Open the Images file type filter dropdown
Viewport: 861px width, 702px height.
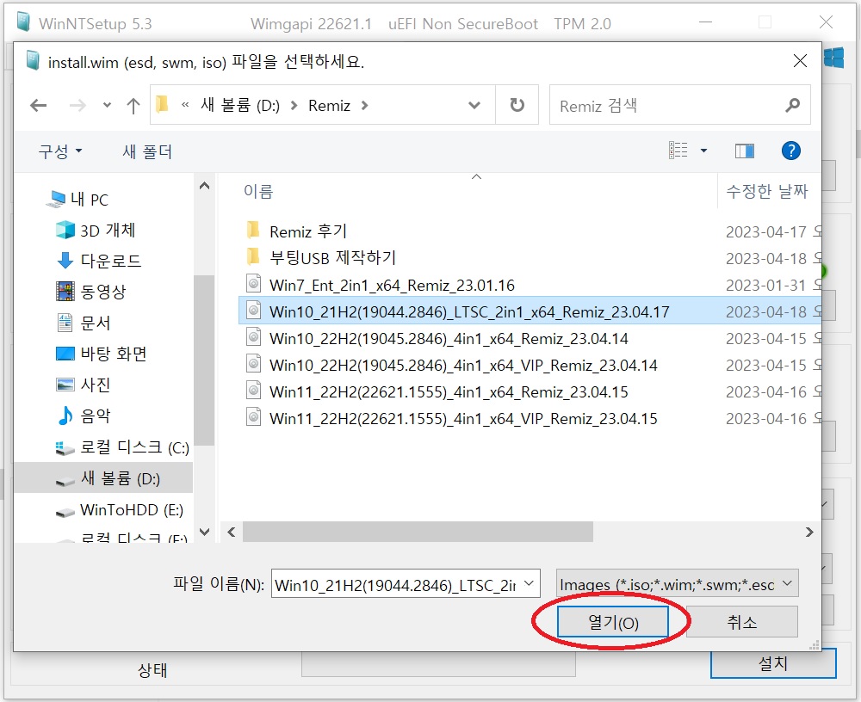[x=677, y=584]
